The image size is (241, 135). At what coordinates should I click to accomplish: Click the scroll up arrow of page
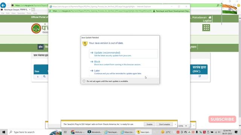[239, 18]
